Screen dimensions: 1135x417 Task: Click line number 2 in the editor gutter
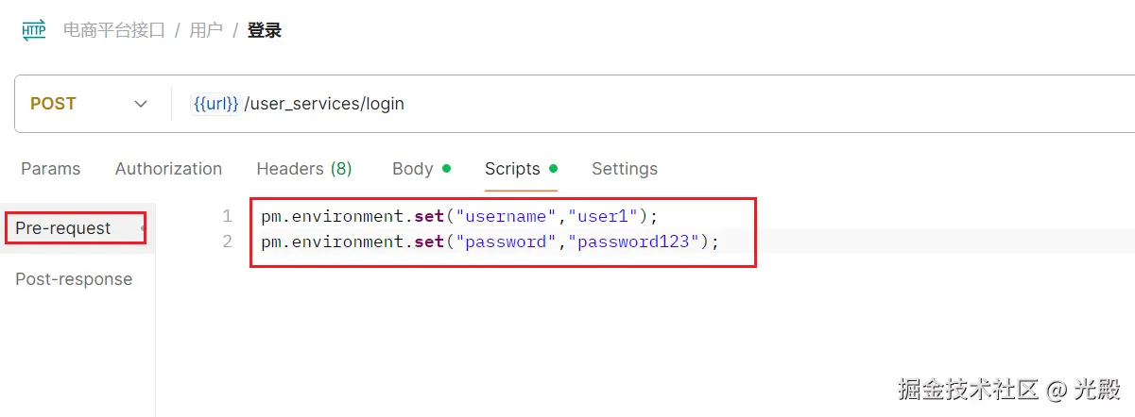[x=226, y=242]
